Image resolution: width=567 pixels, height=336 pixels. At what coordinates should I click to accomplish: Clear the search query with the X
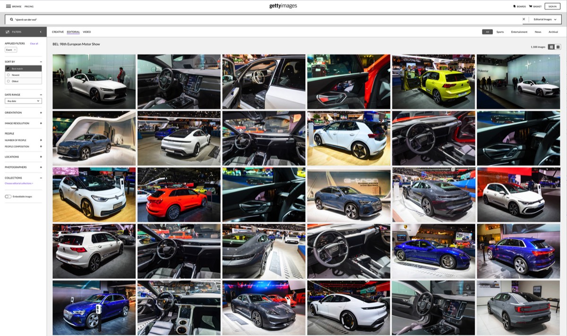[x=524, y=19]
